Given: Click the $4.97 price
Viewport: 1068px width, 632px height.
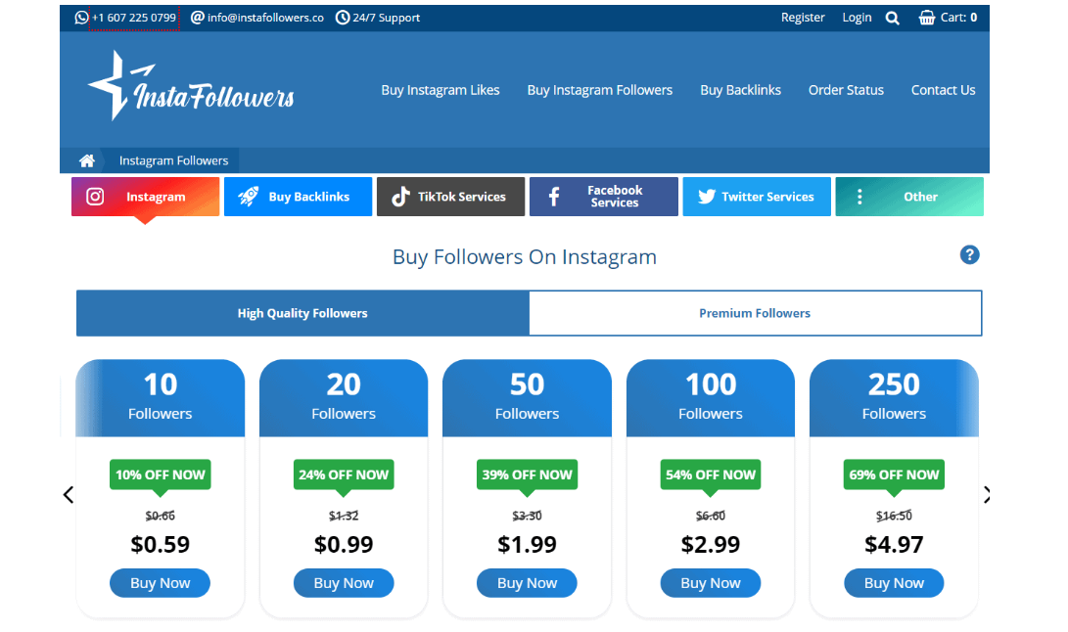Looking at the screenshot, I should tap(894, 544).
